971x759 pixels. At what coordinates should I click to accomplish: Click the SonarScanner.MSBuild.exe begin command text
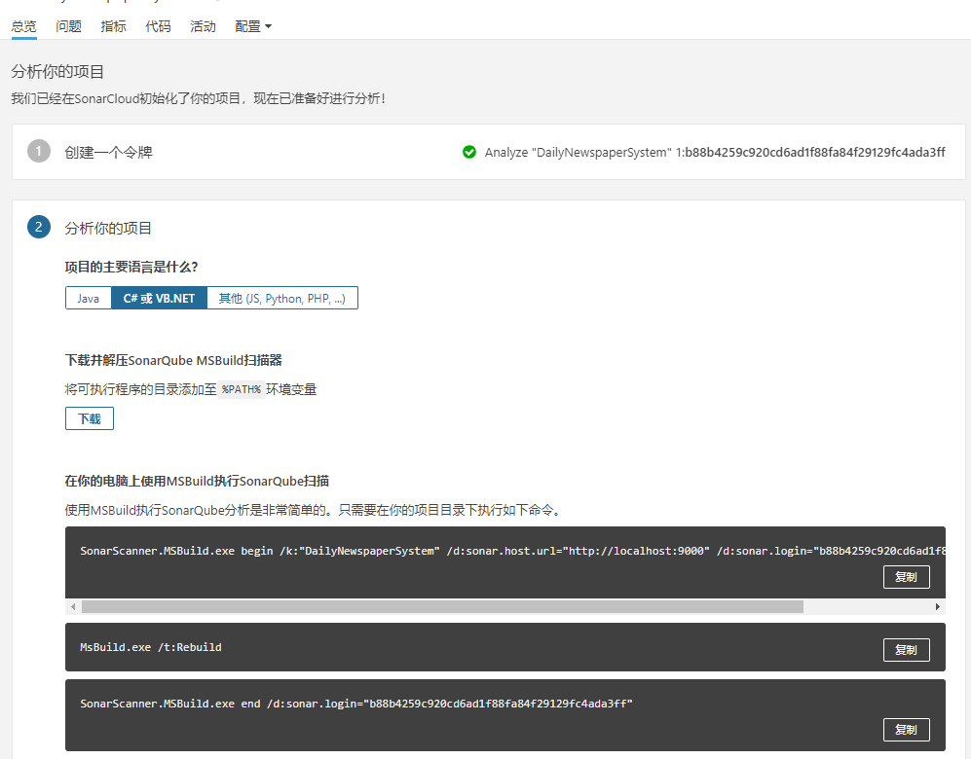[511, 551]
